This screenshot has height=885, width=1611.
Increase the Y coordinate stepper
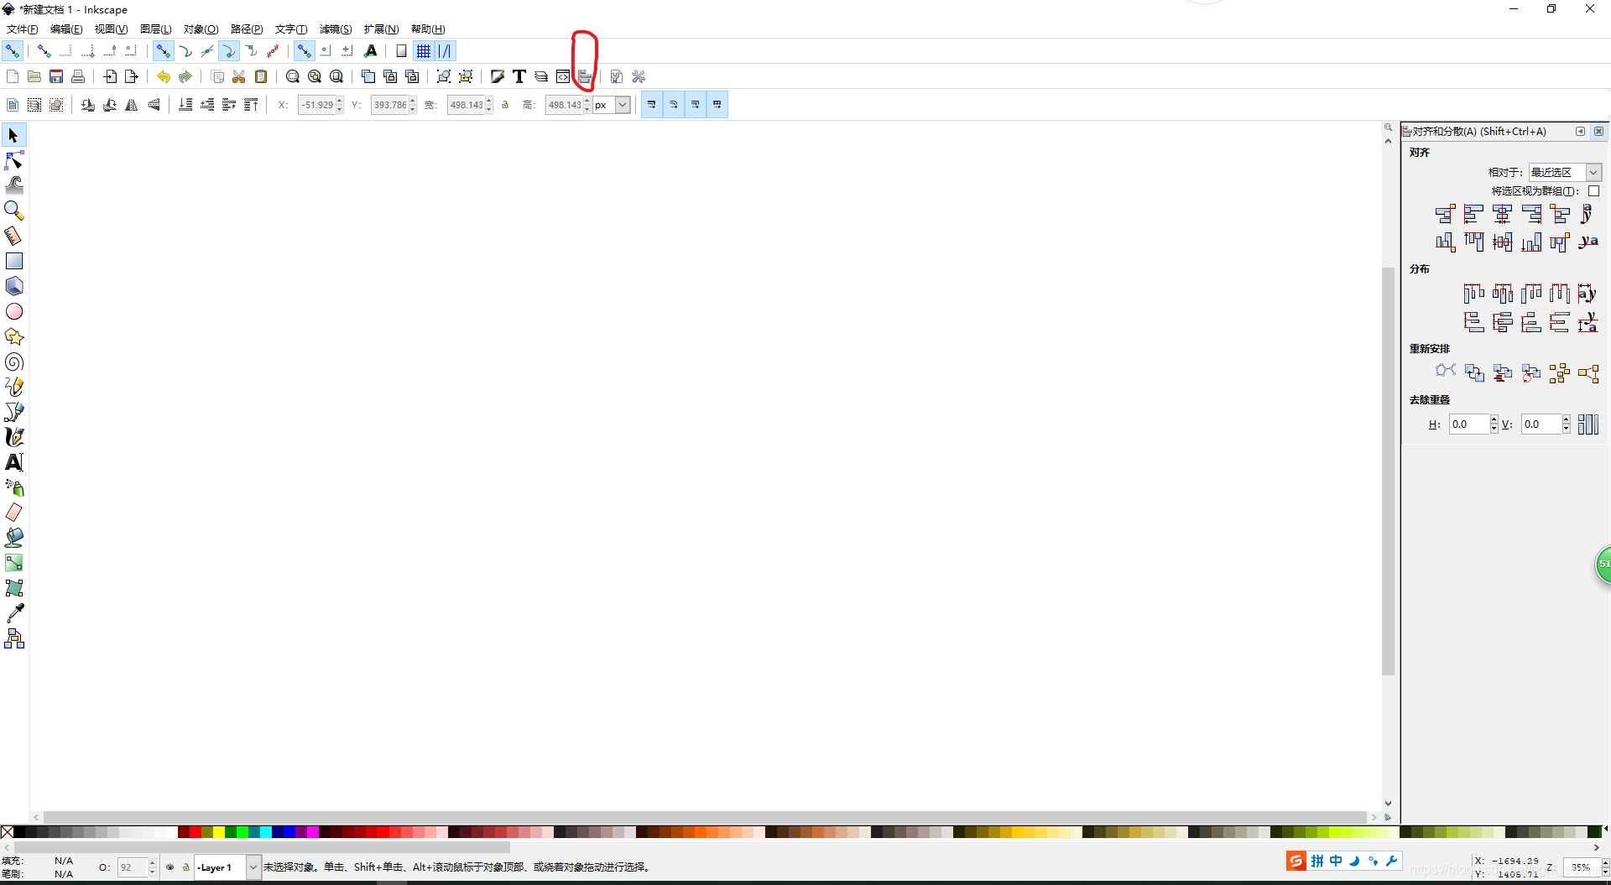(x=413, y=101)
